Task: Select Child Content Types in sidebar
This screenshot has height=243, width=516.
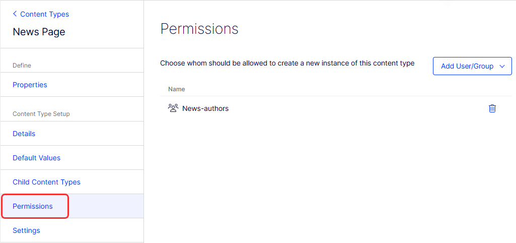Action: click(x=46, y=182)
